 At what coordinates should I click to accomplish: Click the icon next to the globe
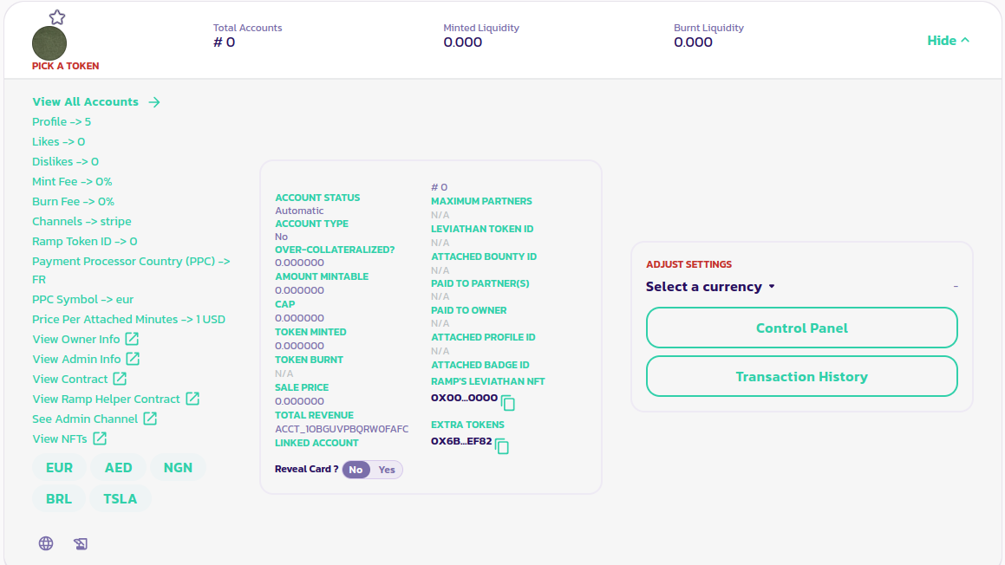pyautogui.click(x=81, y=543)
